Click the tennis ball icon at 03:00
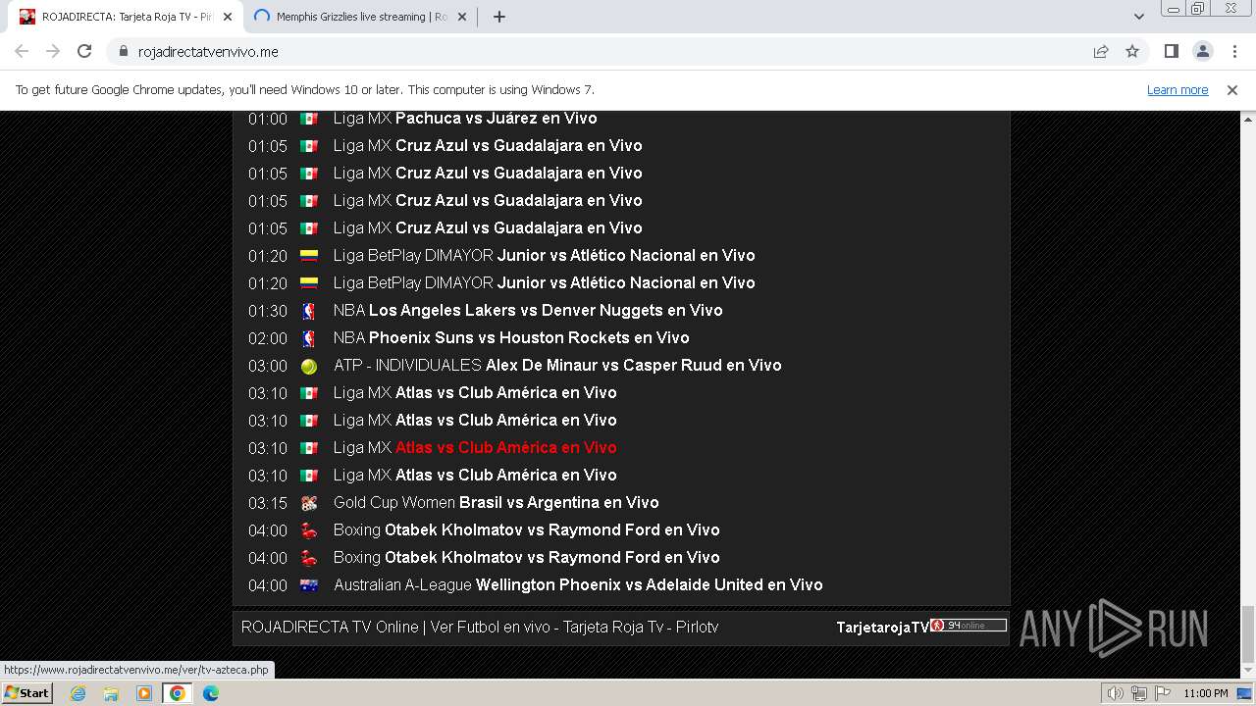 coord(309,366)
